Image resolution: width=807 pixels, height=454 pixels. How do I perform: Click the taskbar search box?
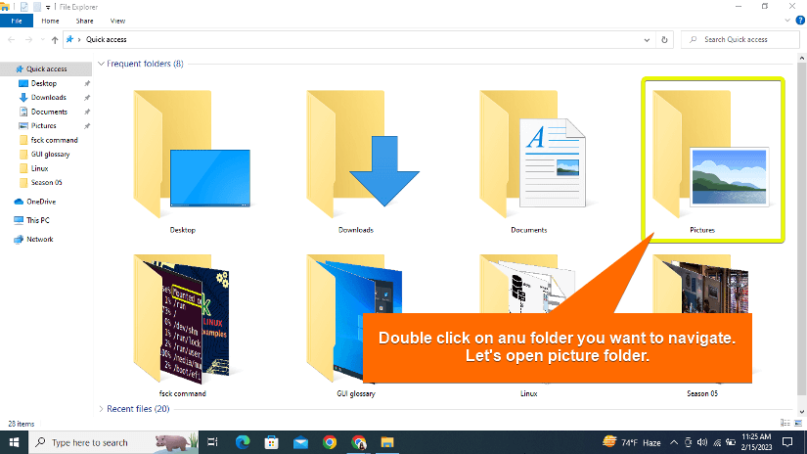click(113, 442)
